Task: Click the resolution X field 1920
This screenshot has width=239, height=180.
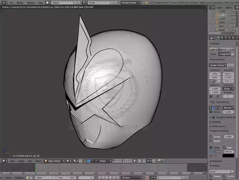Action: pyautogui.click(x=215, y=74)
